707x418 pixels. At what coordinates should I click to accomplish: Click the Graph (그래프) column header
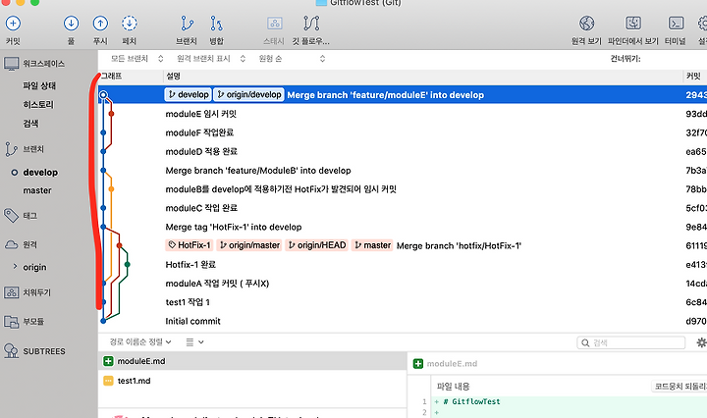pyautogui.click(x=111, y=77)
